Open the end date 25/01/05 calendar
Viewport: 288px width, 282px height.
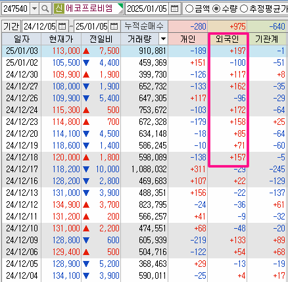114,26
